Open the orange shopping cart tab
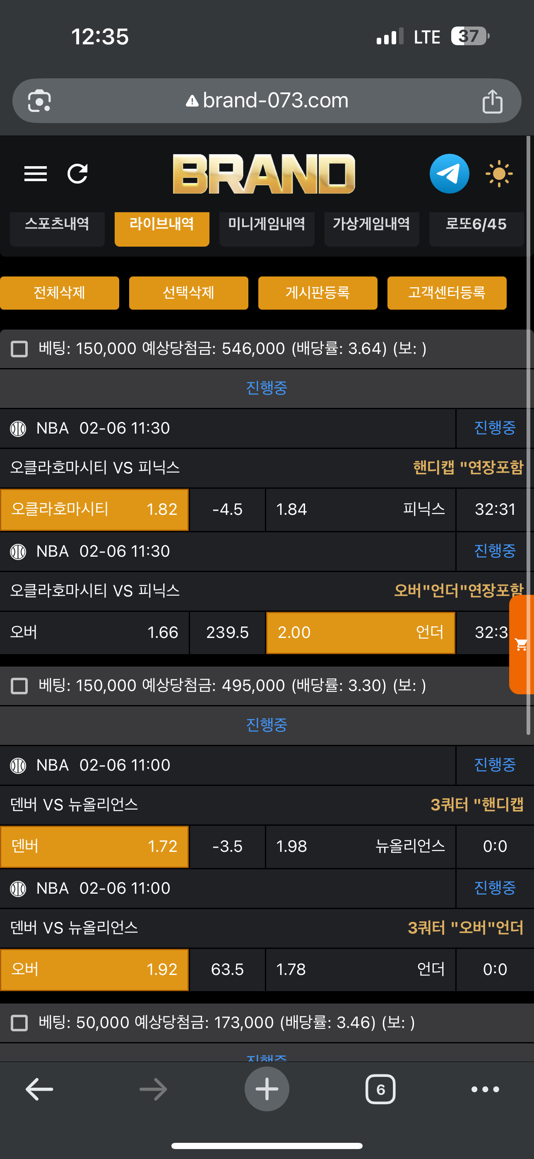 (522, 644)
